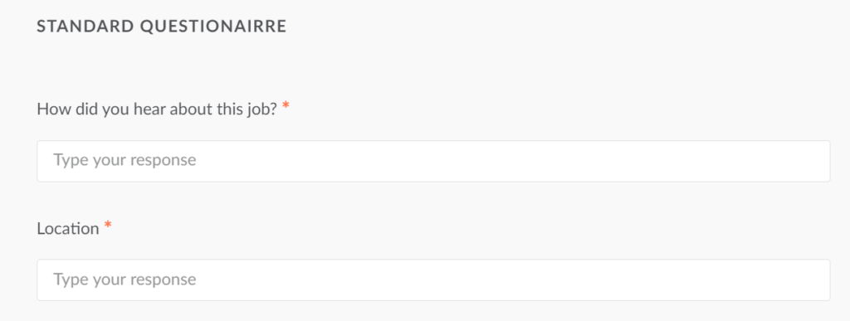Click the orange required asterisk next to Location
The height and width of the screenshot is (321, 850).
108,225
